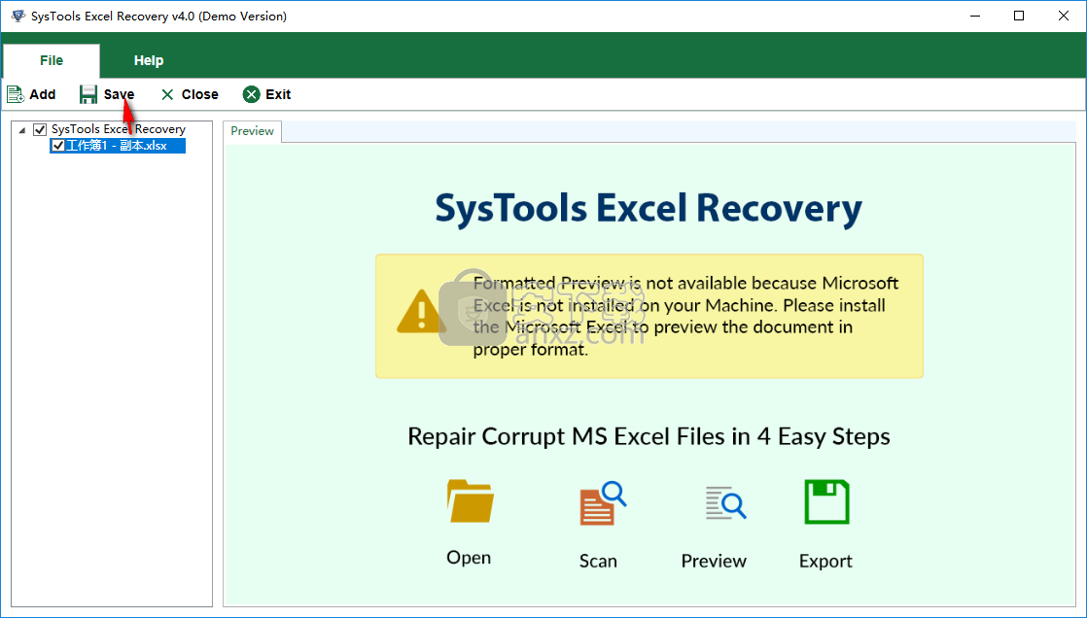Click the green Exit circle icon
1087x618 pixels.
pos(252,94)
